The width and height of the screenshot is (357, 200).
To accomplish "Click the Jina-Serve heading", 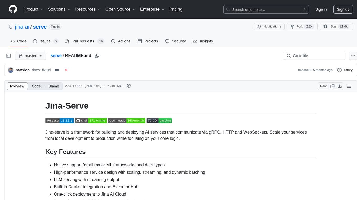I will (x=67, y=106).
